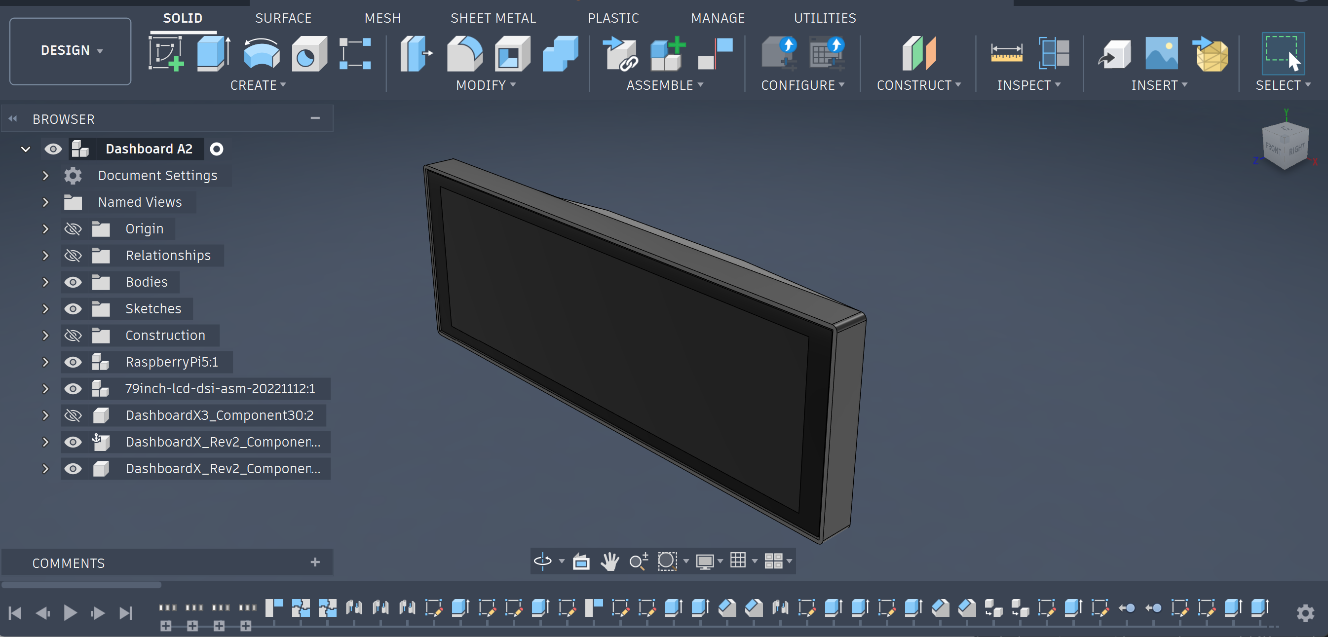This screenshot has height=637, width=1328.
Task: Click the Create Sketch tool icon
Action: click(165, 53)
